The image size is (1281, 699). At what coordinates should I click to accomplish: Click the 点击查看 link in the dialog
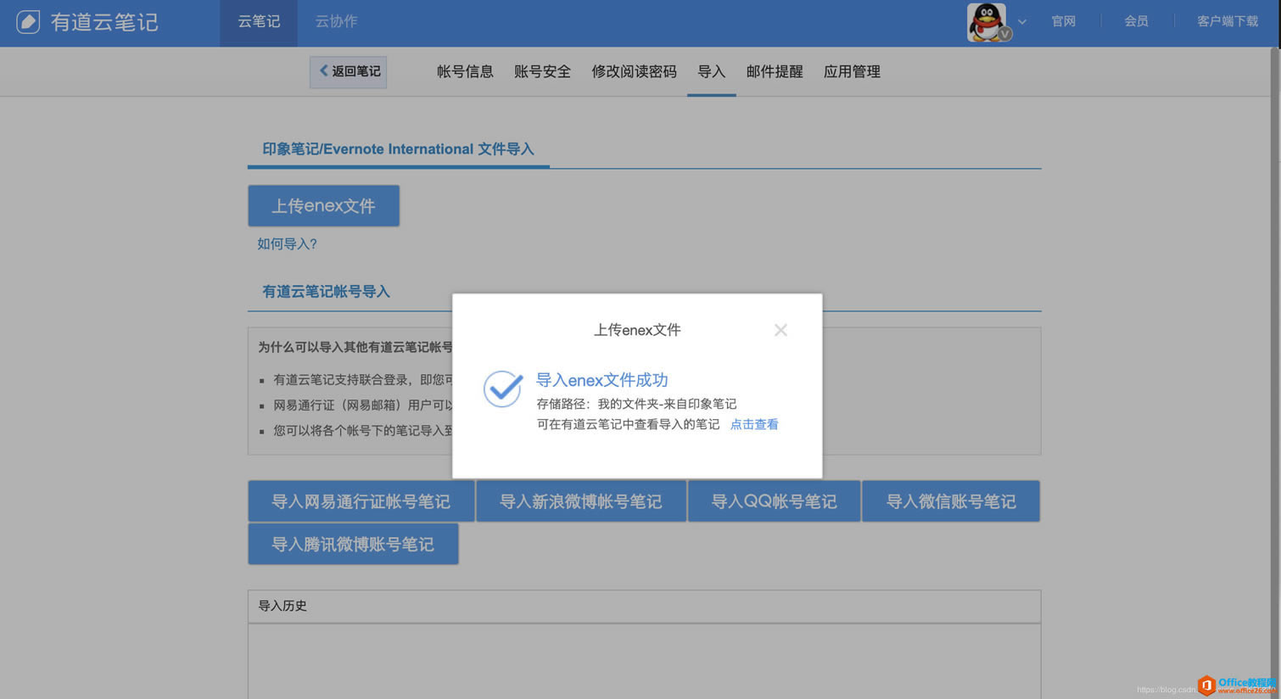click(753, 424)
